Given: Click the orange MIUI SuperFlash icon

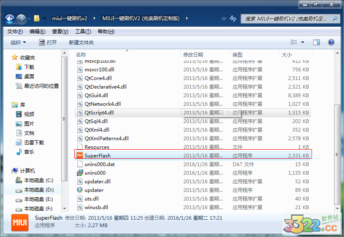Looking at the screenshot, I should (80, 155).
